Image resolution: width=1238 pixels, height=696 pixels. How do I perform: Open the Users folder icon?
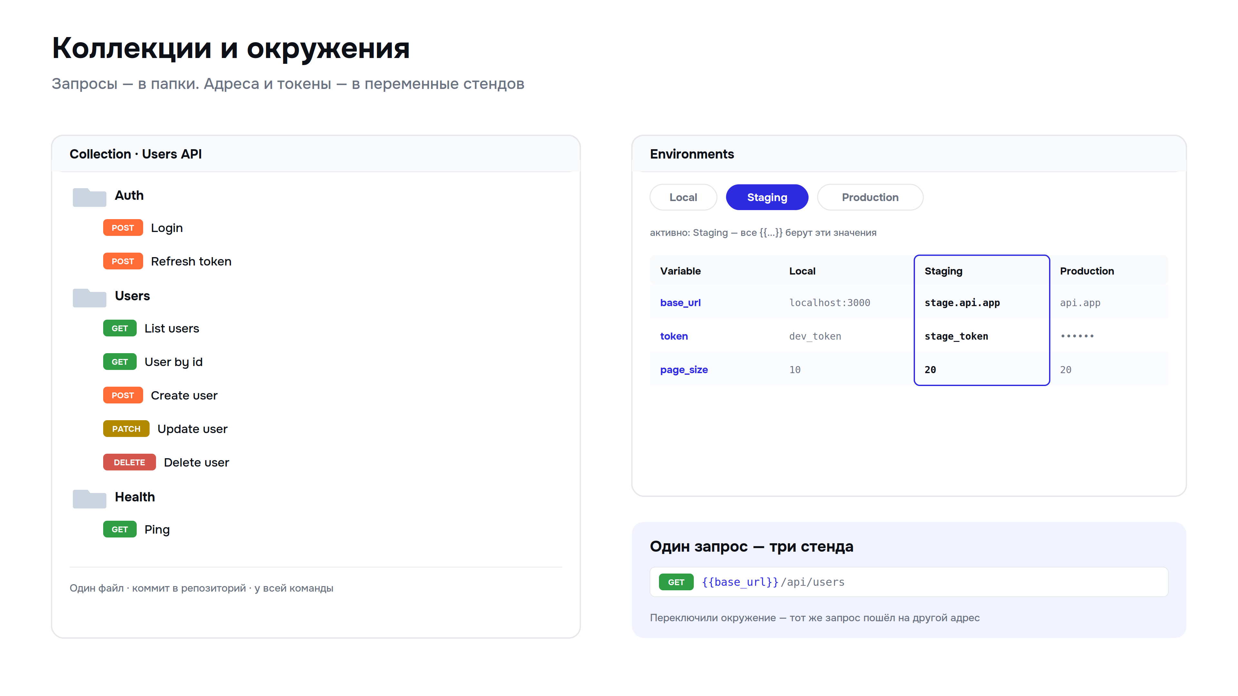pos(89,297)
